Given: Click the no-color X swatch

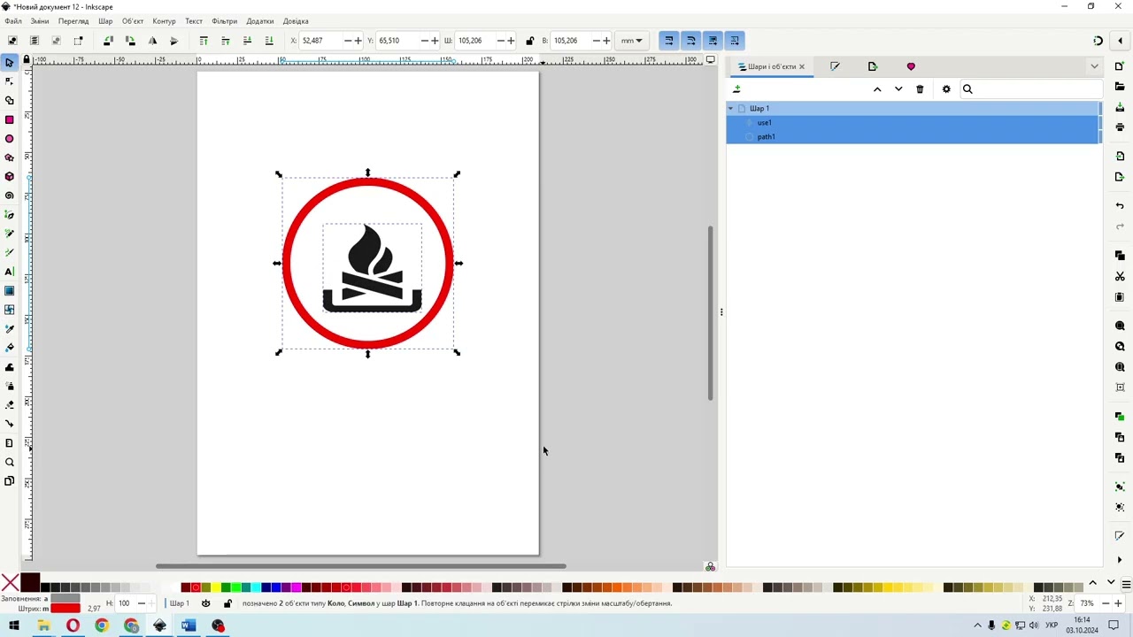Looking at the screenshot, I should (10, 583).
